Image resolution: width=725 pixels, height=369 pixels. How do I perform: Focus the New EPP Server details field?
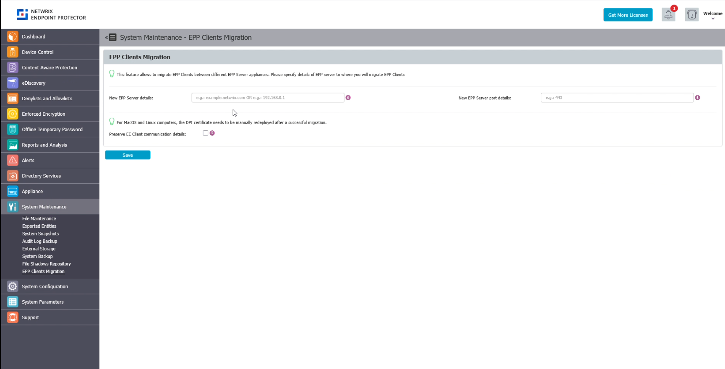(x=268, y=98)
